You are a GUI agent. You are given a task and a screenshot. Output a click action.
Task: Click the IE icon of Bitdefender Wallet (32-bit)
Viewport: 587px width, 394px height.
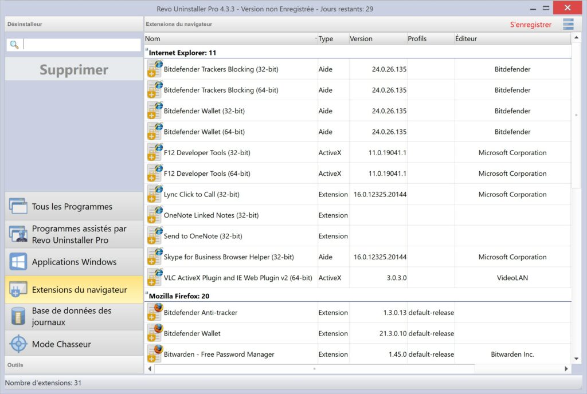[x=155, y=111]
